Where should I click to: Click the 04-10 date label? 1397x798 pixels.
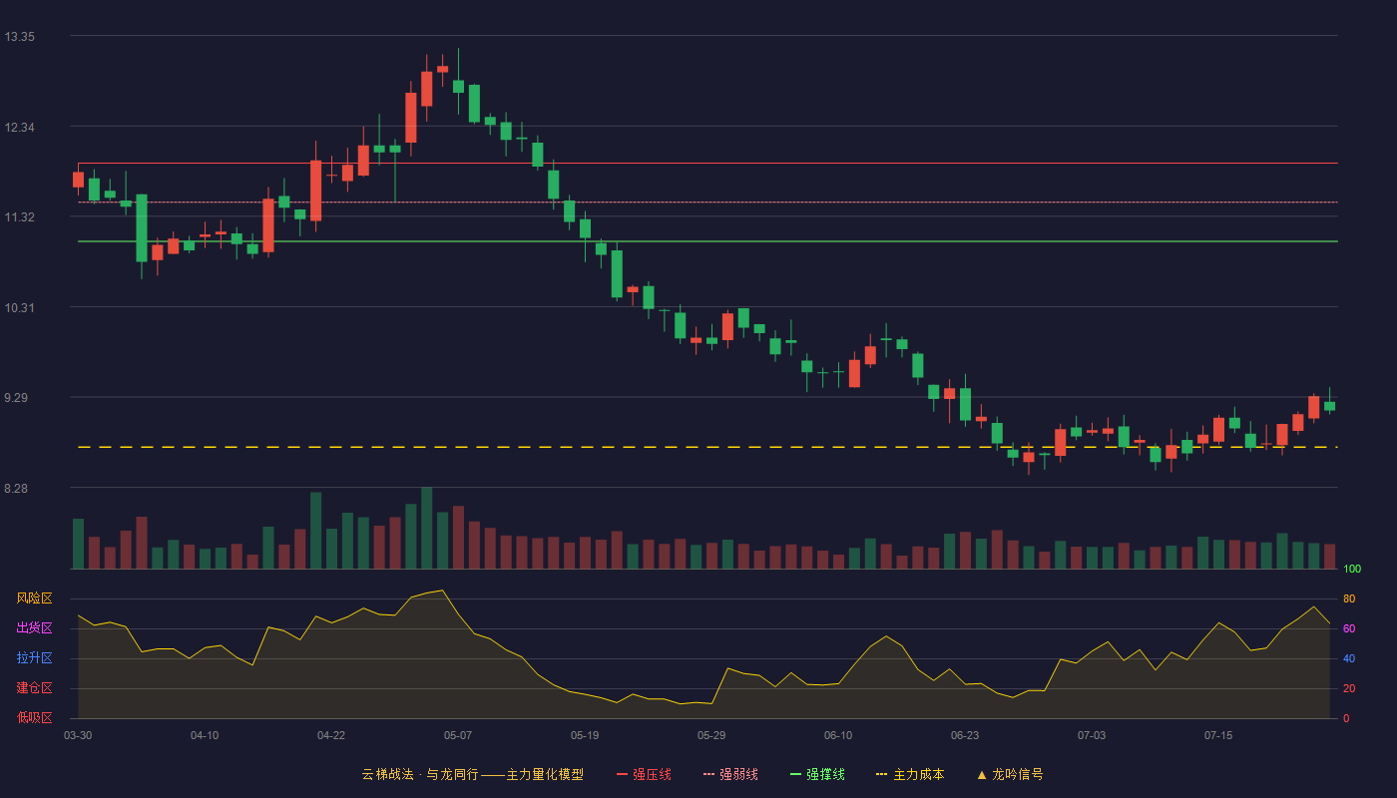click(205, 735)
